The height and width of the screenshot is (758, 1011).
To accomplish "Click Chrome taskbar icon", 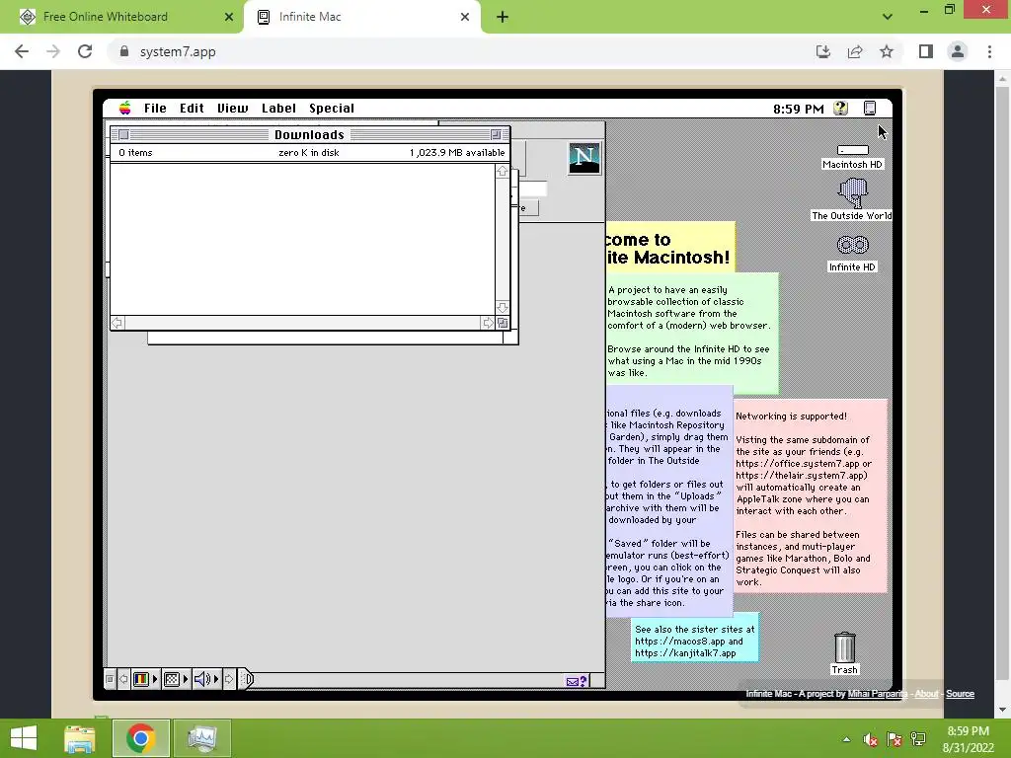I will click(141, 738).
